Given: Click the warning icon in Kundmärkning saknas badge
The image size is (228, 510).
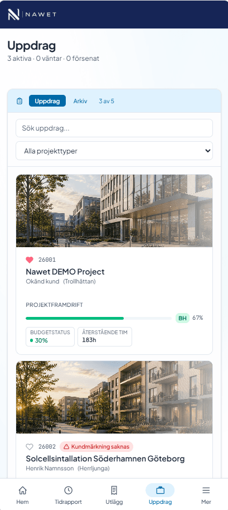Looking at the screenshot, I should click(x=66, y=446).
